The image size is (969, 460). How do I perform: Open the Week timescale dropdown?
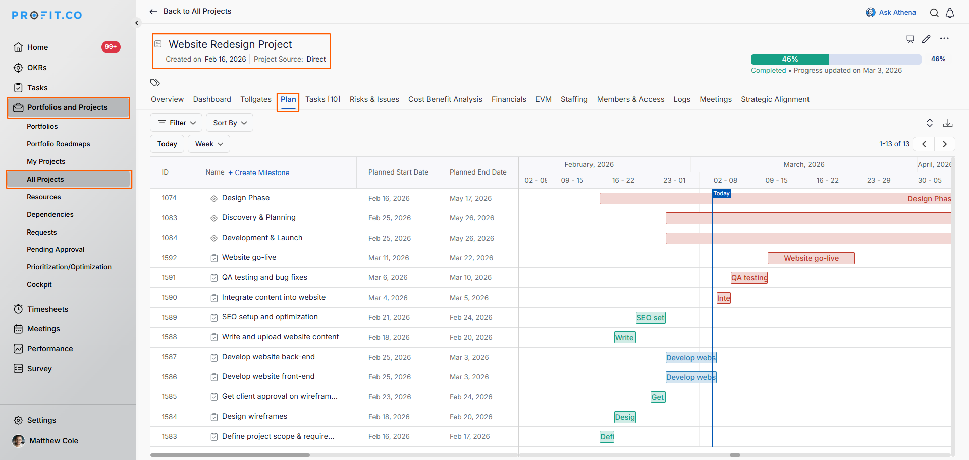pos(209,144)
